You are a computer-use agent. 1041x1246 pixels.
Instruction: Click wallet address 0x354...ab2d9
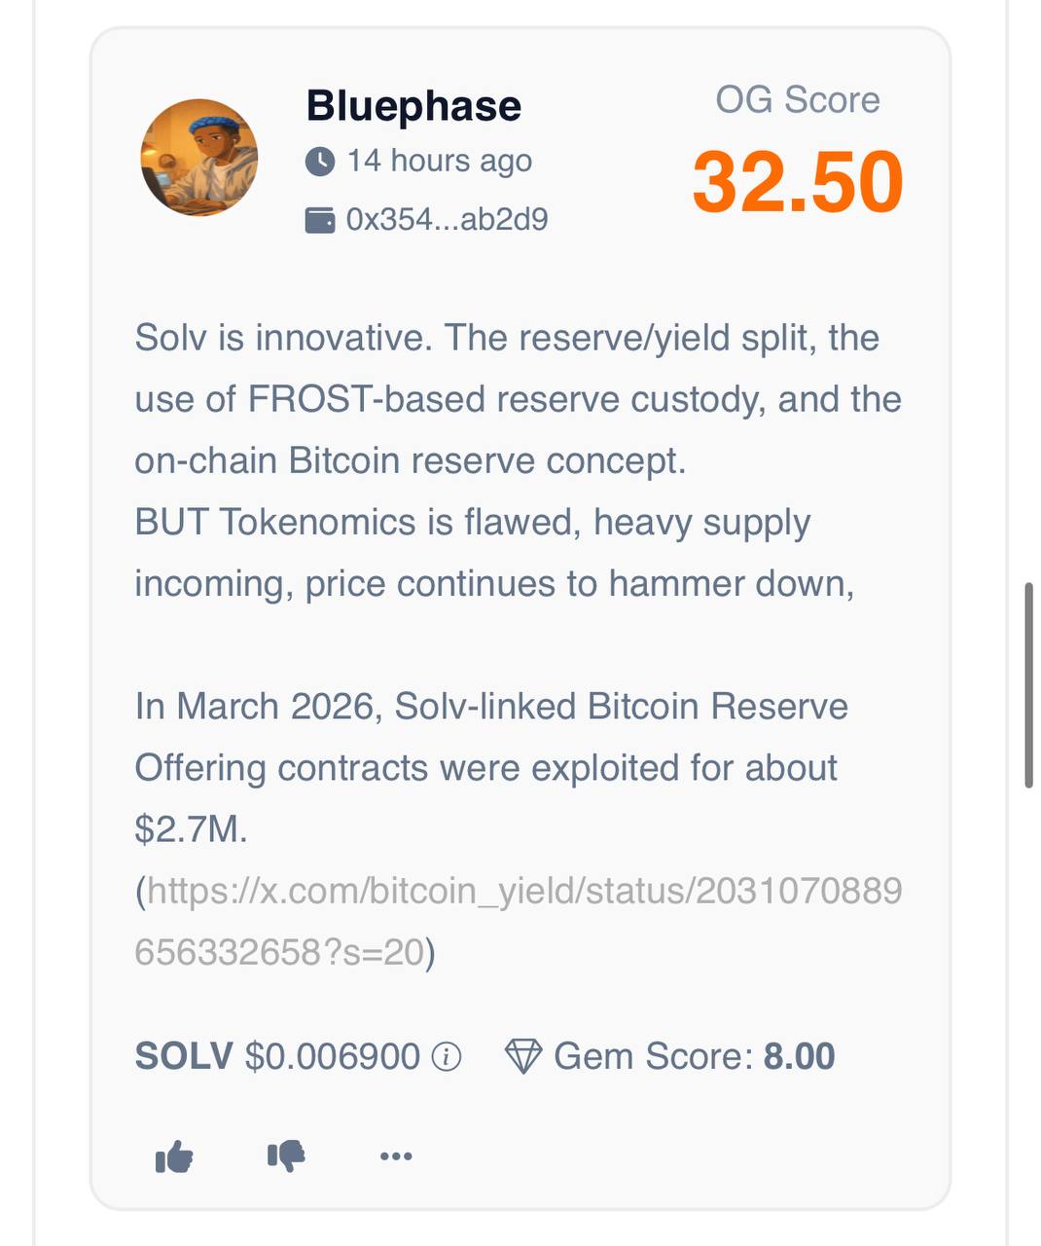click(x=447, y=220)
